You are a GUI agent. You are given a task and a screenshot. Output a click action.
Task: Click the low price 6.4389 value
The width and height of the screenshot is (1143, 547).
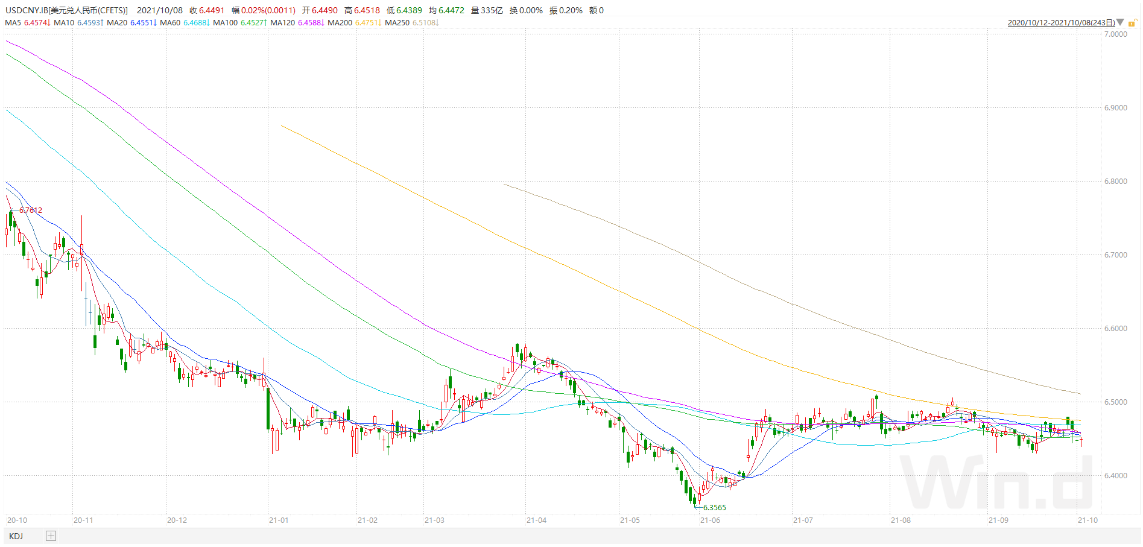point(409,10)
